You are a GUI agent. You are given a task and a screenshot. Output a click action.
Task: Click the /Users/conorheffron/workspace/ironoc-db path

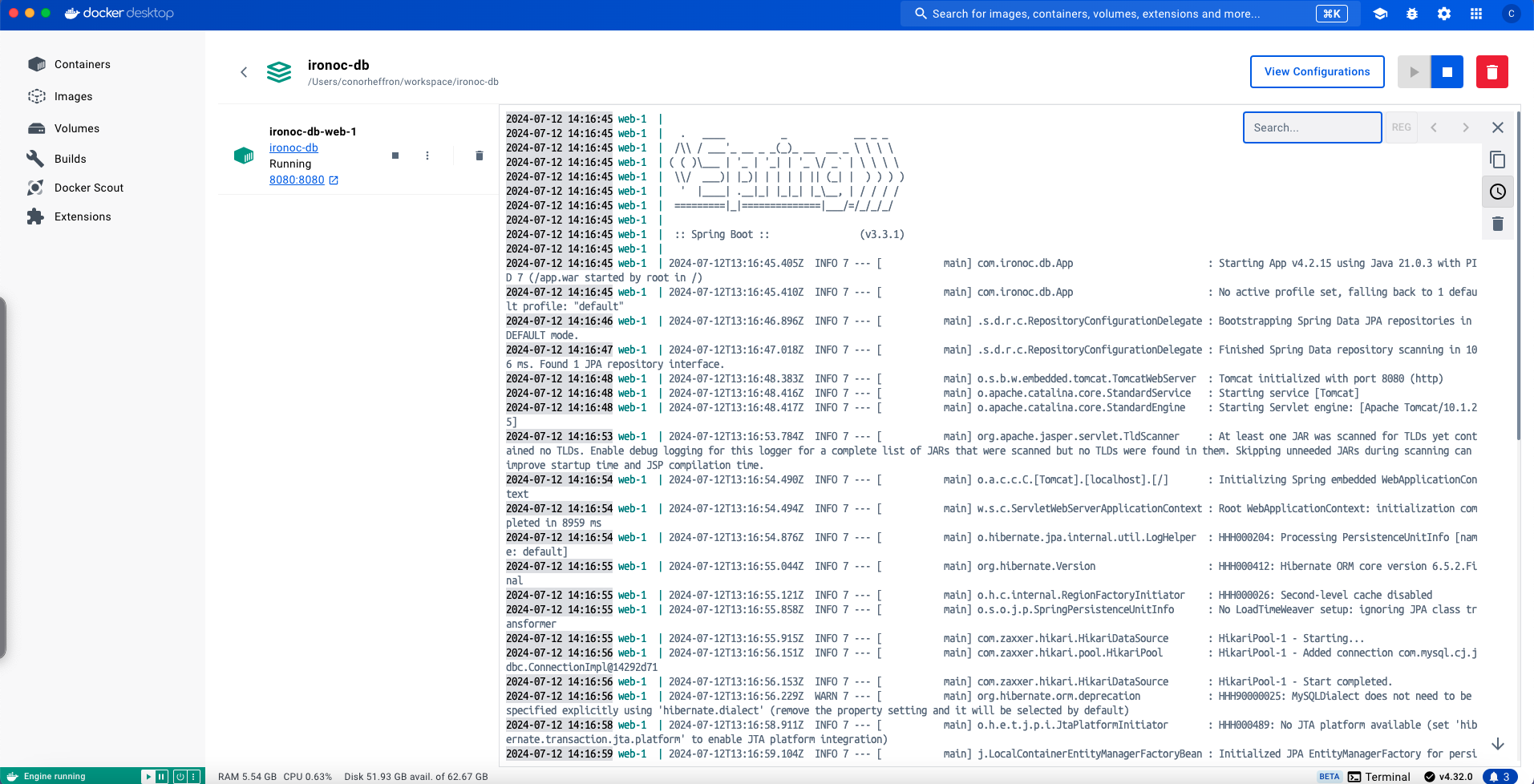click(403, 82)
